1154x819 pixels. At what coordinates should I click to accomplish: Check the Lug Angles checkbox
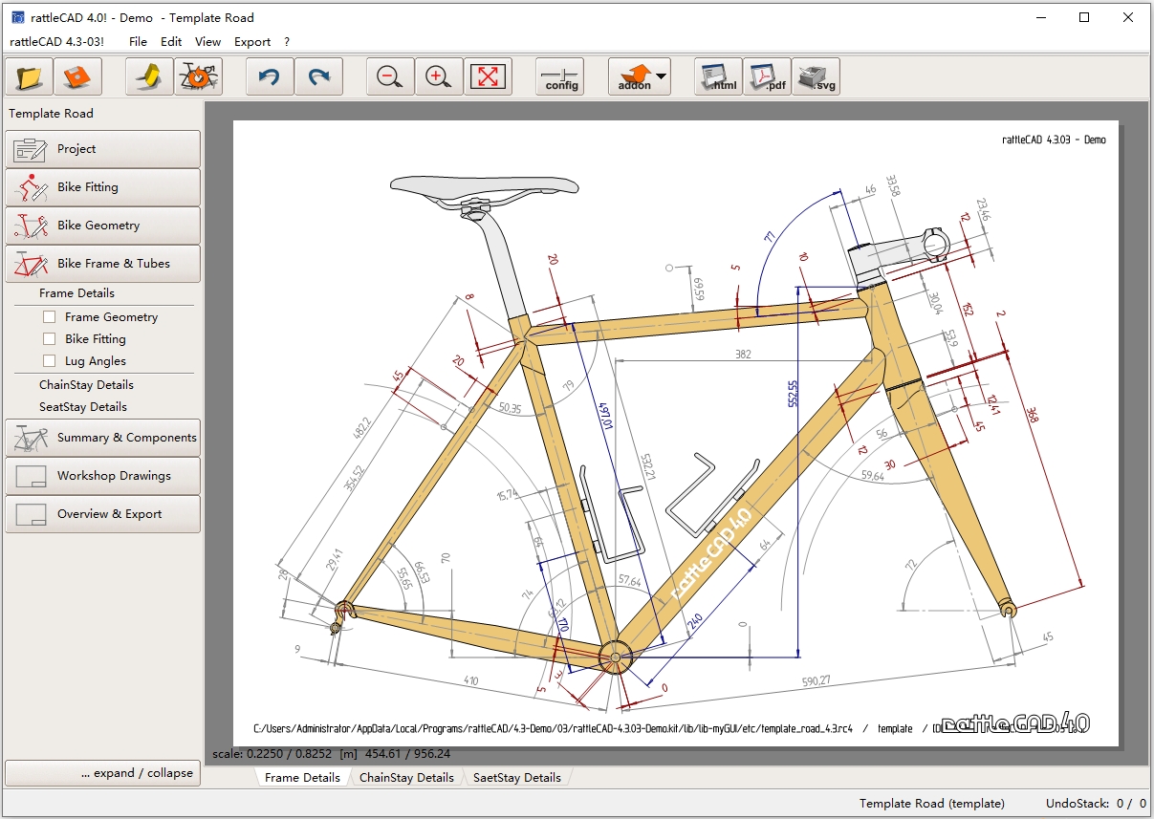(50, 361)
